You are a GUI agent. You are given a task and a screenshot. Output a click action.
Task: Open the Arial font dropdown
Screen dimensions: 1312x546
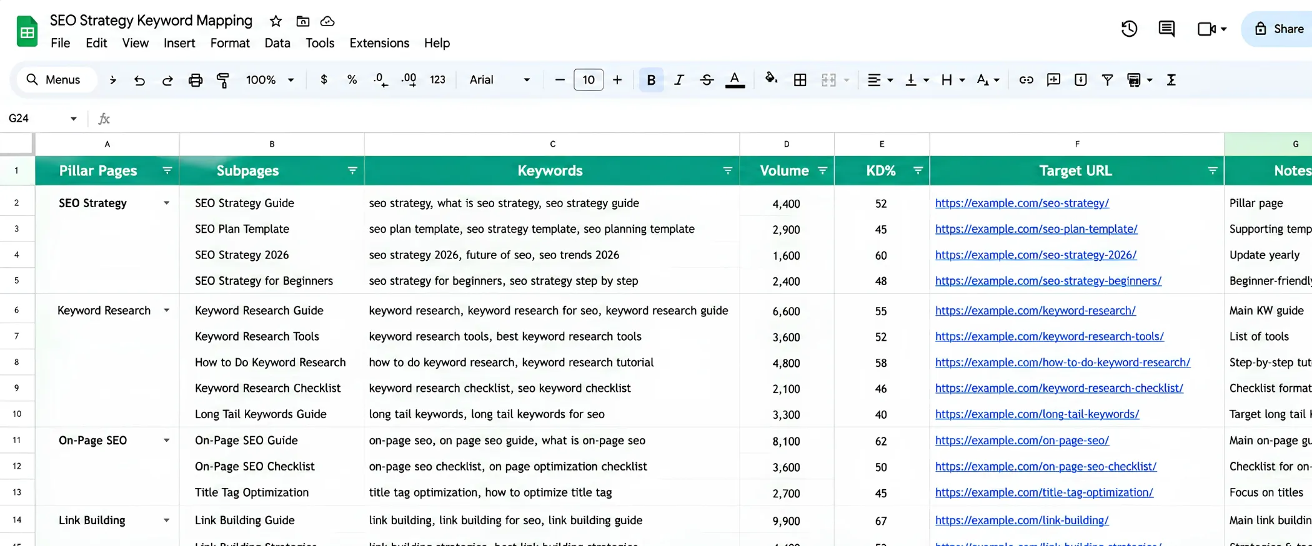[500, 80]
